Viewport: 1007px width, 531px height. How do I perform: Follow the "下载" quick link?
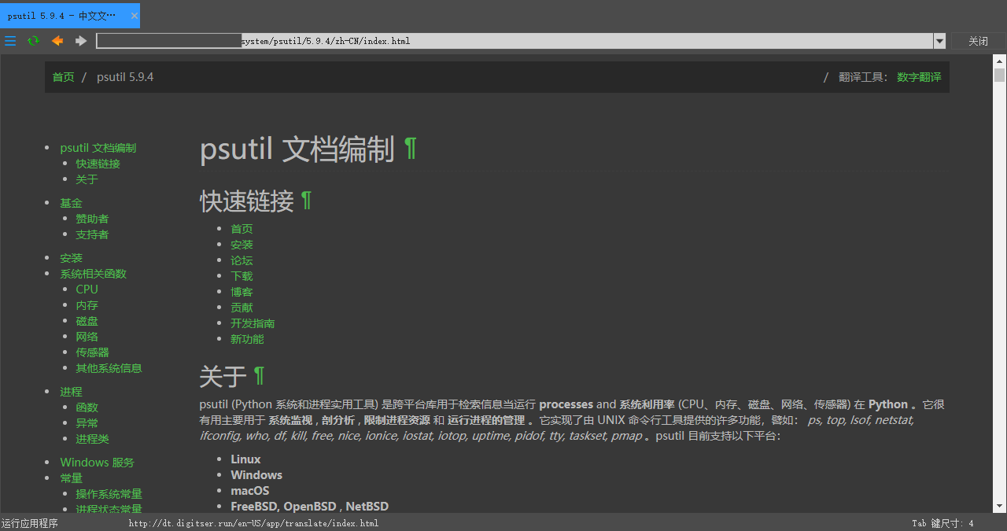click(242, 275)
